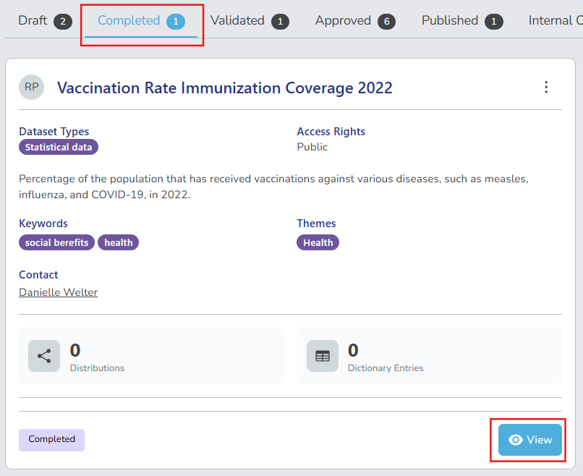This screenshot has height=476, width=583.
Task: Open the Vaccination Rate Immunization Coverage 2022 title
Action: tap(224, 88)
